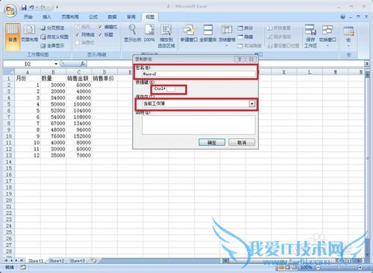Click the zoom slider in status bar

(339, 267)
